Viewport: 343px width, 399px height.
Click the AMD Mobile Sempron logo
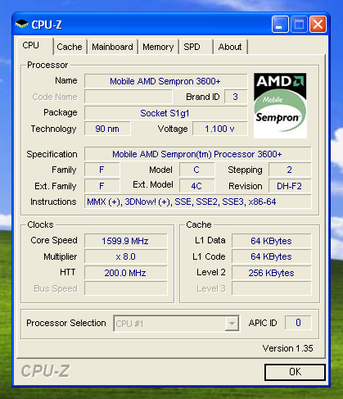(x=280, y=106)
